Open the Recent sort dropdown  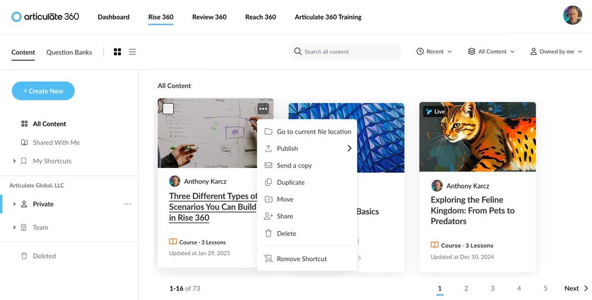(x=434, y=51)
